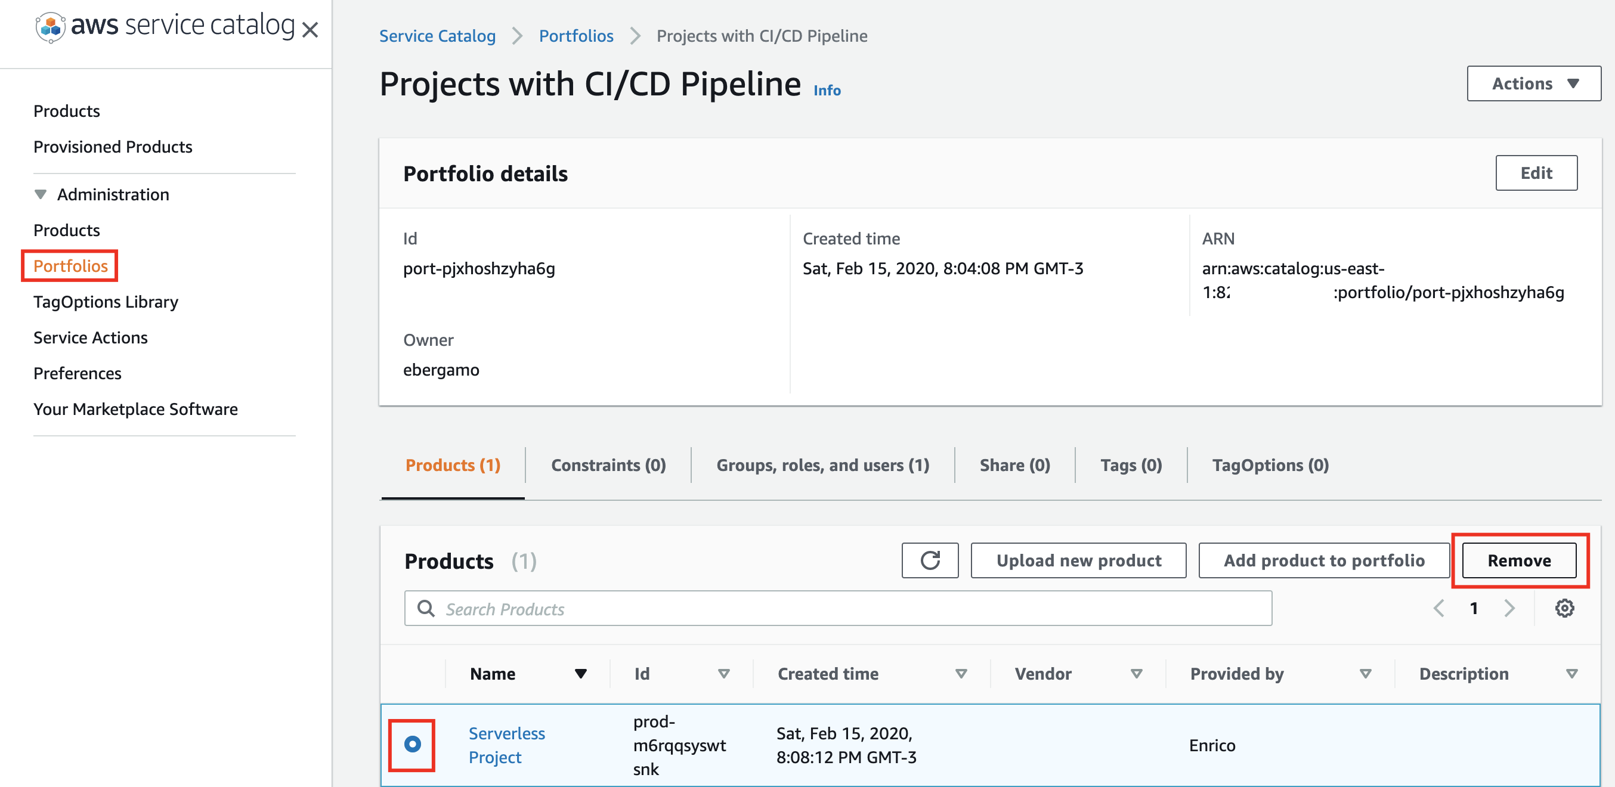
Task: Select page number 1
Action: pyautogui.click(x=1474, y=608)
